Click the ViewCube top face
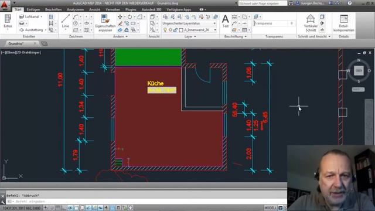Screen dimensions: 375x211 coord(359,70)
